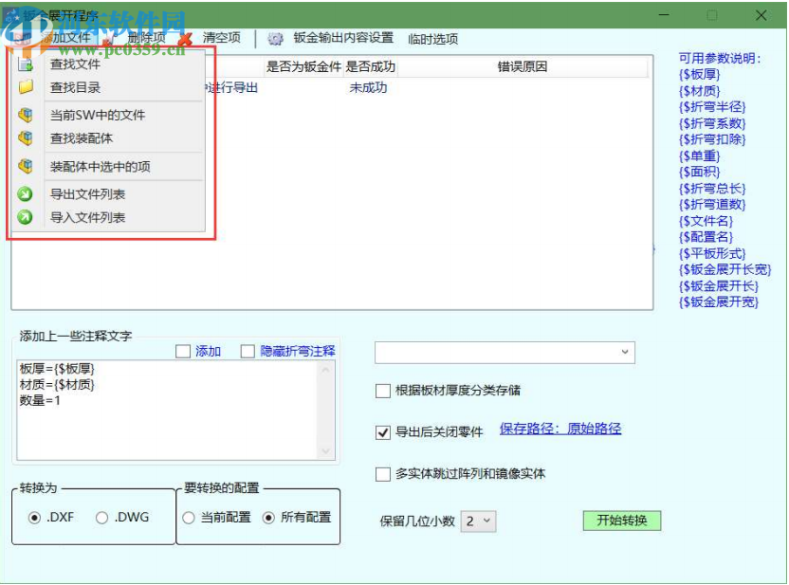
Task: Select 装配体中选中的项 menu entry
Action: coord(101,167)
